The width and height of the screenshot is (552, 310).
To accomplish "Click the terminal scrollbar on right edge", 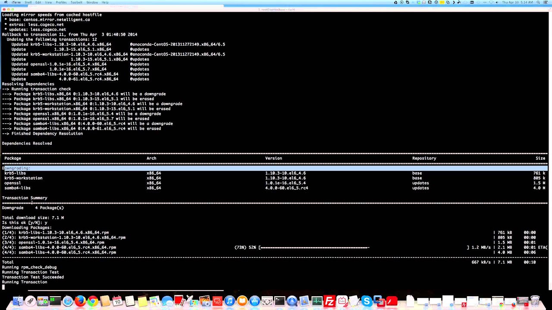I will pyautogui.click(x=550, y=151).
